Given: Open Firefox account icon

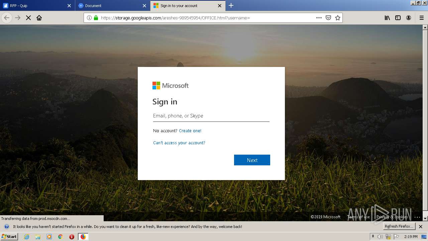Looking at the screenshot, I should click(x=409, y=18).
